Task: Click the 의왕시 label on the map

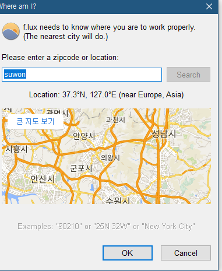Action: coord(110,157)
